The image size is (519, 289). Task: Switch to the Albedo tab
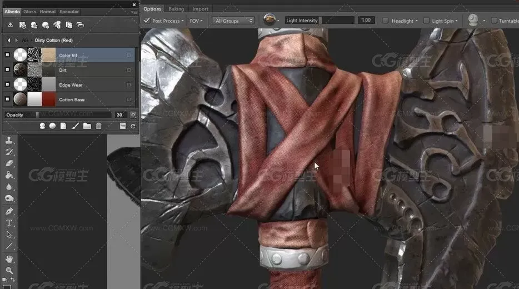click(12, 12)
